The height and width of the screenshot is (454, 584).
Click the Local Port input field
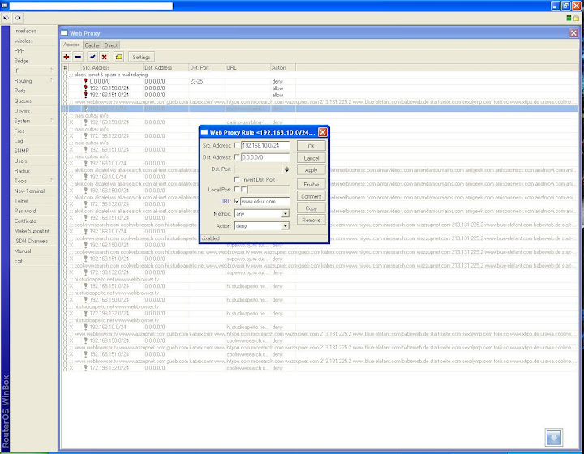[x=268, y=190]
